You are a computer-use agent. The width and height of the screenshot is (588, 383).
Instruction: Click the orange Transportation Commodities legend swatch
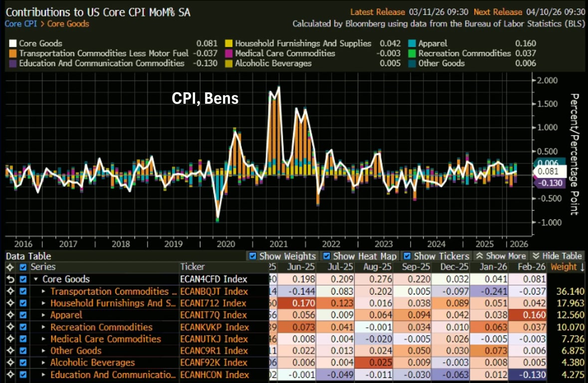pyautogui.click(x=12, y=53)
